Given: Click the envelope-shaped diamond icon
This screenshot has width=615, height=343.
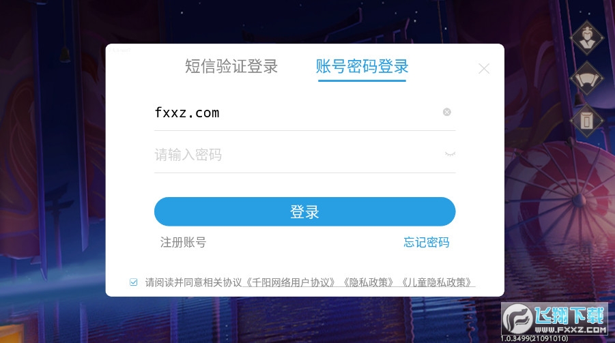Looking at the screenshot, I should [587, 120].
